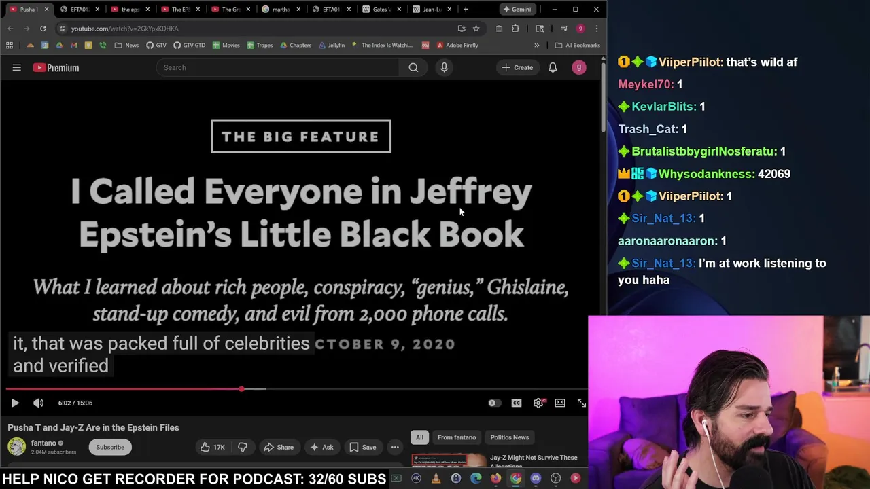Expand bookmarks overflow chevron

pos(537,46)
